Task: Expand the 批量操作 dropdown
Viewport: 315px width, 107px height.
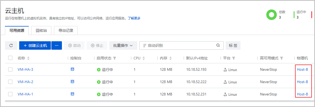Action: click(x=123, y=45)
